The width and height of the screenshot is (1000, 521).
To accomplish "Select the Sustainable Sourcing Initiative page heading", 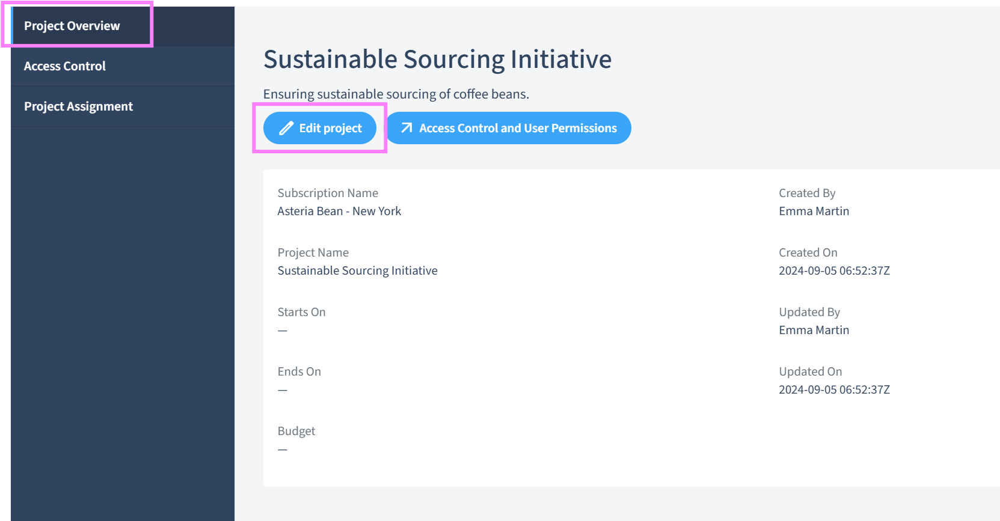I will tap(438, 59).
